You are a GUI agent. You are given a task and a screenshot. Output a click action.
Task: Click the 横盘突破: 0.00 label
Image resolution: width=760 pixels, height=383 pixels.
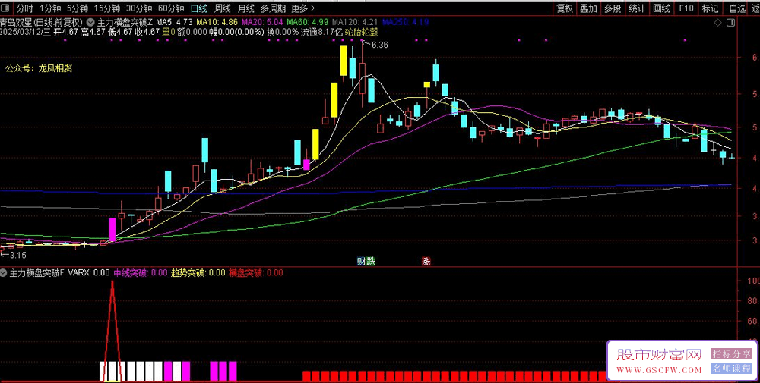coord(256,273)
